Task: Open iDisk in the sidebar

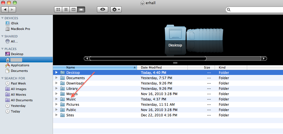Action: pos(15,23)
